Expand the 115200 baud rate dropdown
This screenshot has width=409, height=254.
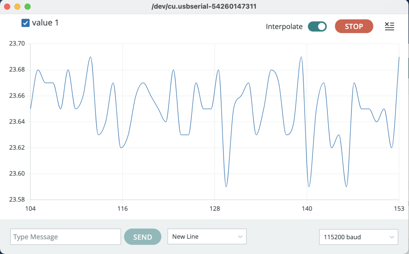point(358,237)
